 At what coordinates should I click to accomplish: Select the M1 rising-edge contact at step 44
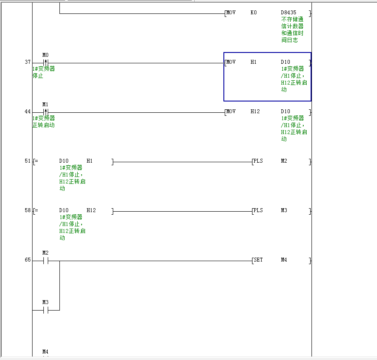46,112
